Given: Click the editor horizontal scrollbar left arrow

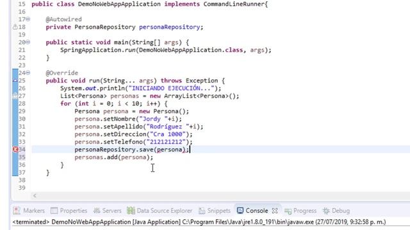Looking at the screenshot, I should 35,195.
